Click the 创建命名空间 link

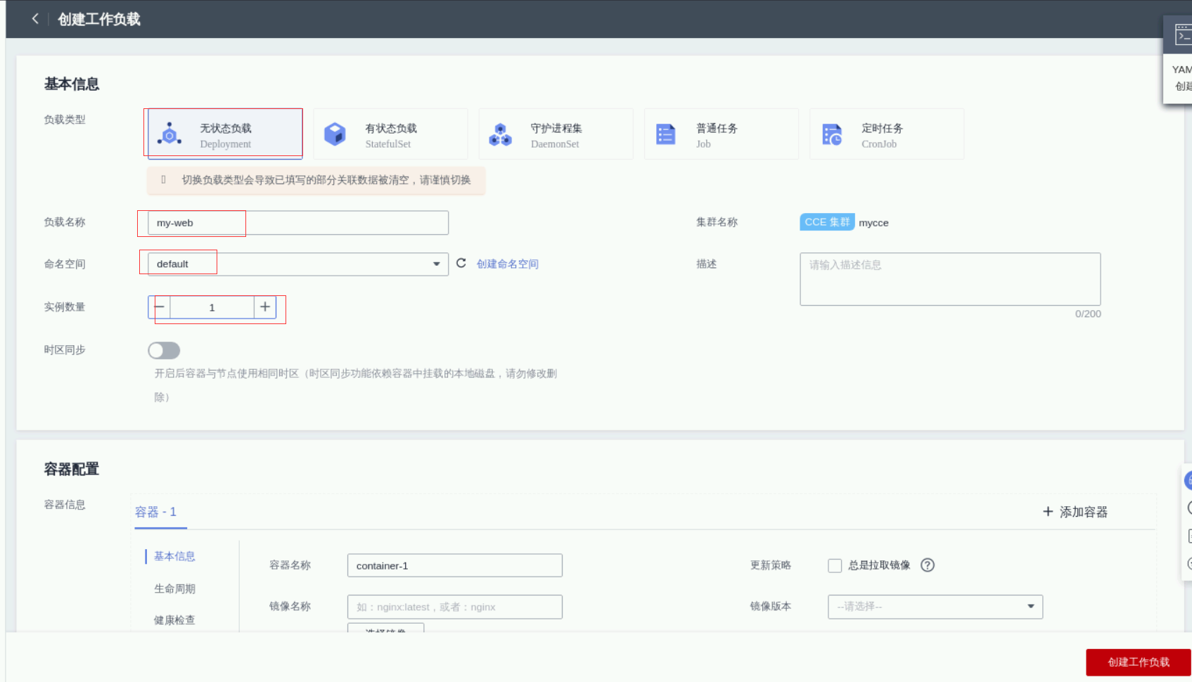click(x=508, y=264)
